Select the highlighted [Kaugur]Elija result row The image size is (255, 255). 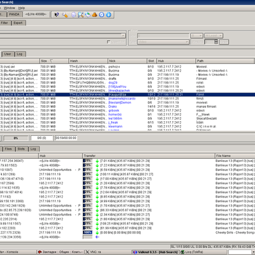pos(127,94)
